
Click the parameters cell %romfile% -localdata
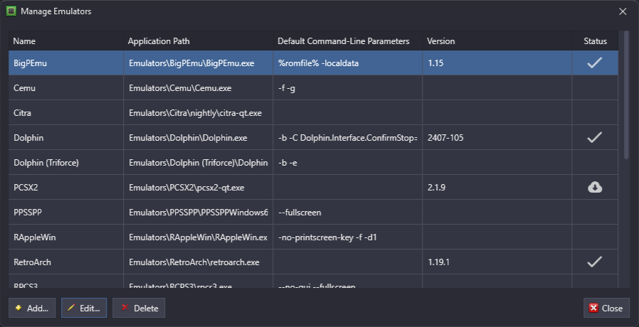click(348, 63)
